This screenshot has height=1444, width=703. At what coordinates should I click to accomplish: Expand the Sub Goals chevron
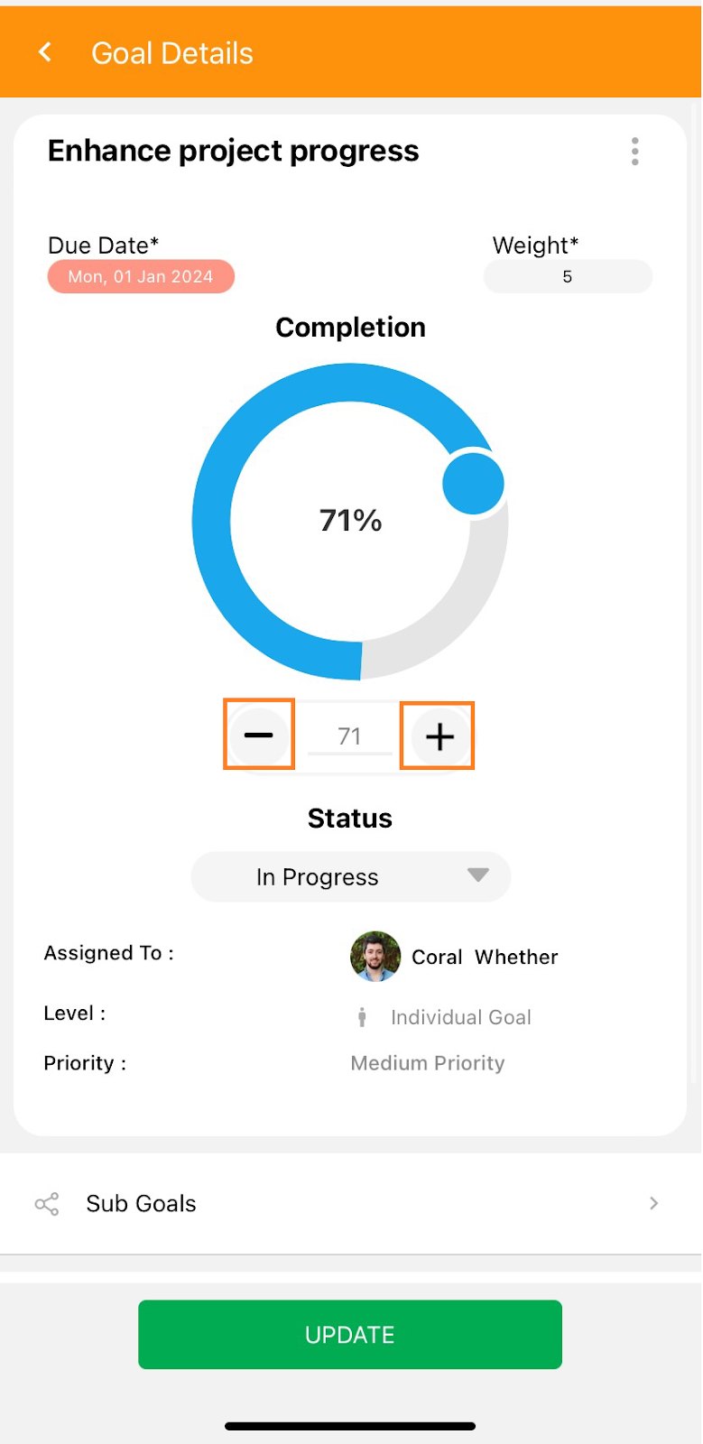coord(653,1203)
